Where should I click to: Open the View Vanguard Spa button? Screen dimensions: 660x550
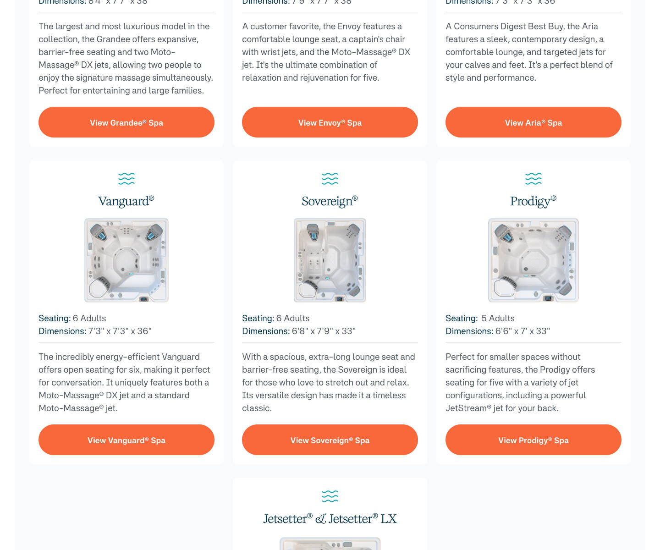126,440
